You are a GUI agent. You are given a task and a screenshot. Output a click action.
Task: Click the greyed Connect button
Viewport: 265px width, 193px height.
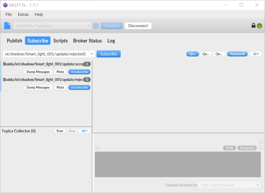[x=111, y=26]
